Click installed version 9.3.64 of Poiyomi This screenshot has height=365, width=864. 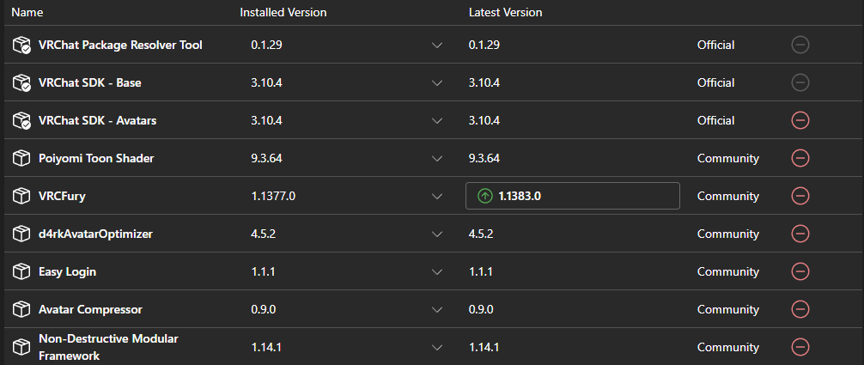pos(267,158)
